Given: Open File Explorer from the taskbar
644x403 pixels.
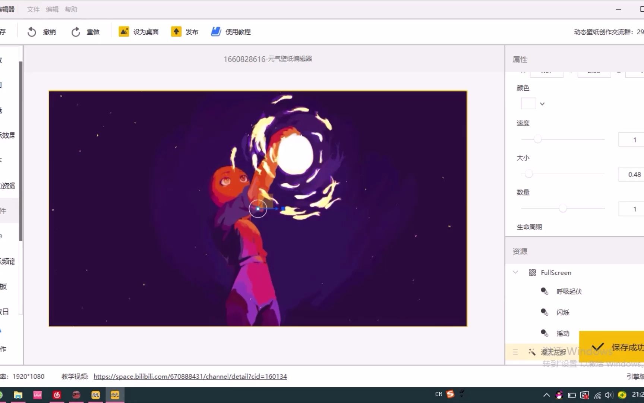Looking at the screenshot, I should coord(18,395).
